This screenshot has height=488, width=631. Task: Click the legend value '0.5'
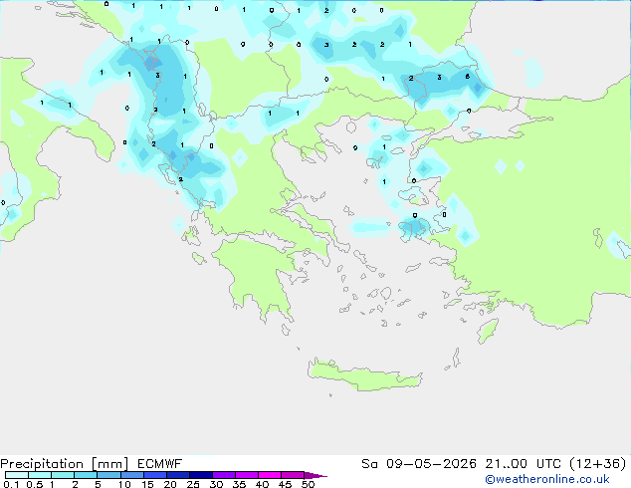click(34, 484)
